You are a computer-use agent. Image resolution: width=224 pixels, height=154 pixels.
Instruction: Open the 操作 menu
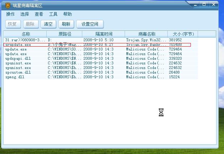pyautogui.click(x=10, y=14)
